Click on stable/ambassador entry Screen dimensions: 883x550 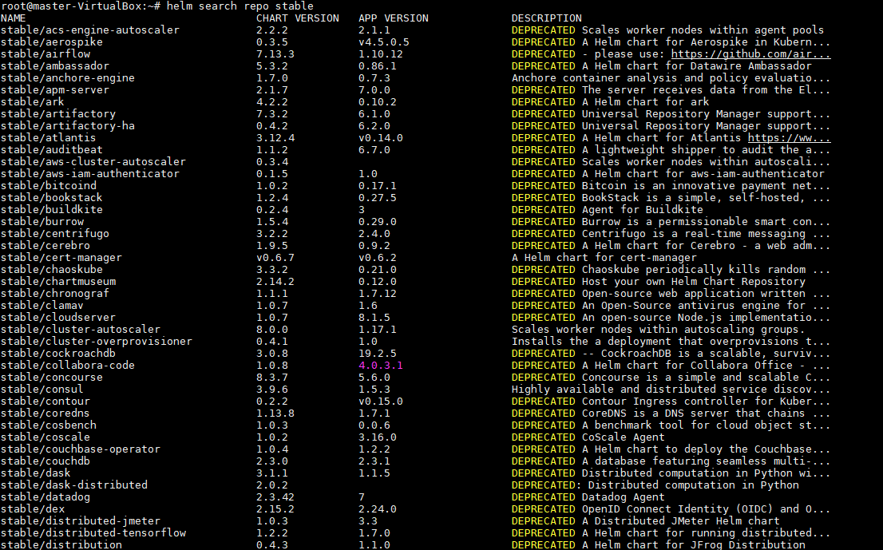(x=55, y=66)
